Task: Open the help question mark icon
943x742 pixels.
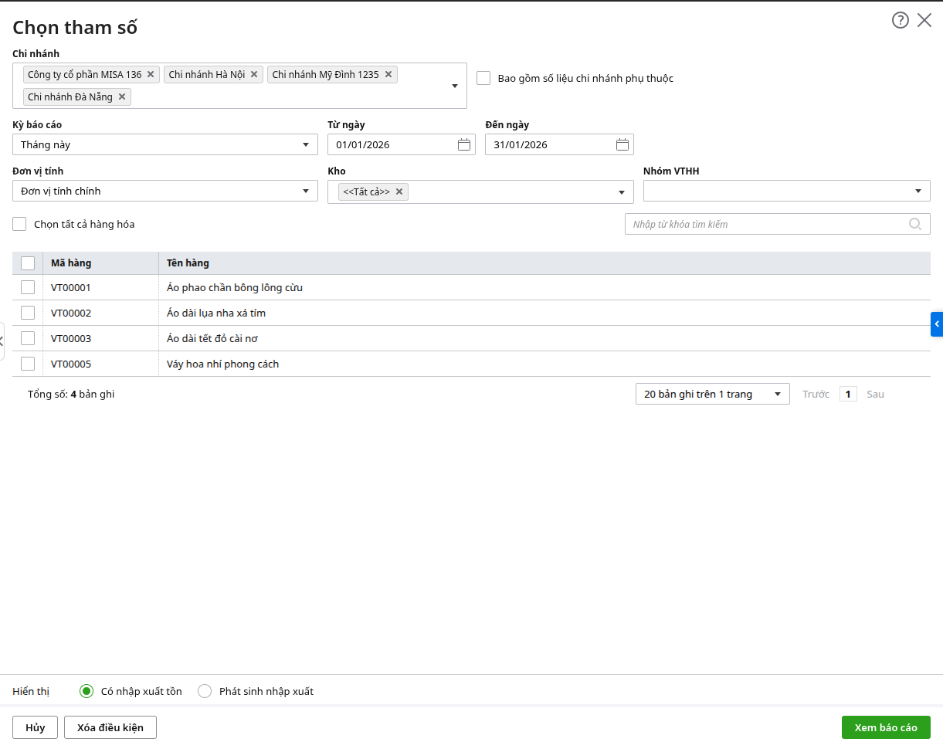Action: tap(900, 21)
